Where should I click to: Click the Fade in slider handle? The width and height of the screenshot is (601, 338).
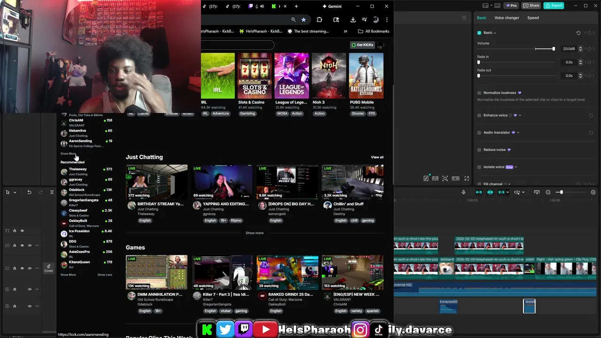[x=479, y=62]
